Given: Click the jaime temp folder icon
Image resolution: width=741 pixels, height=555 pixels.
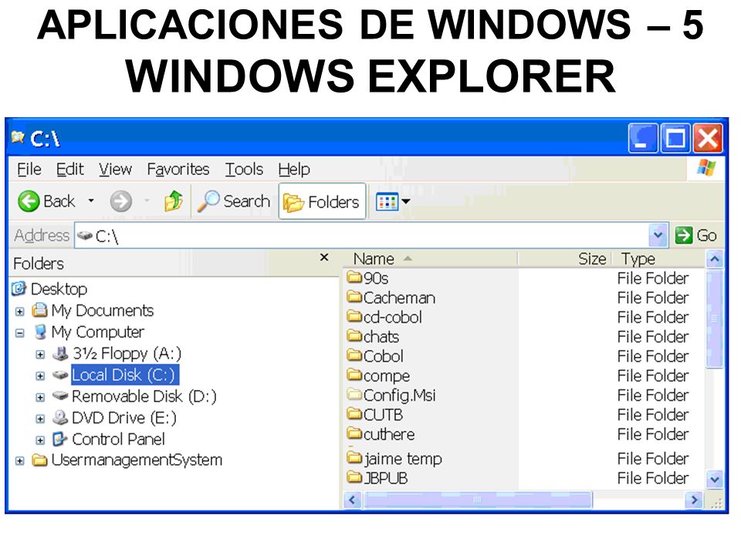Looking at the screenshot, I should click(x=354, y=457).
